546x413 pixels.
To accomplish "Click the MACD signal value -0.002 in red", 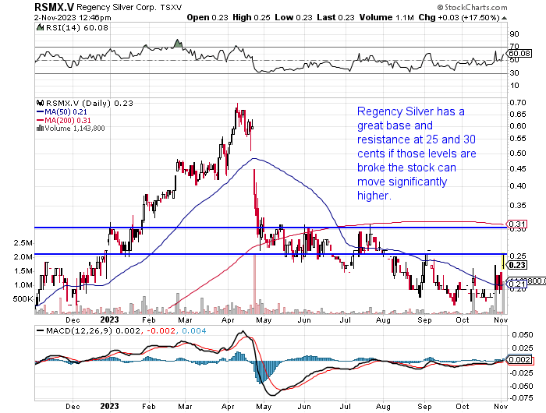I will point(161,331).
